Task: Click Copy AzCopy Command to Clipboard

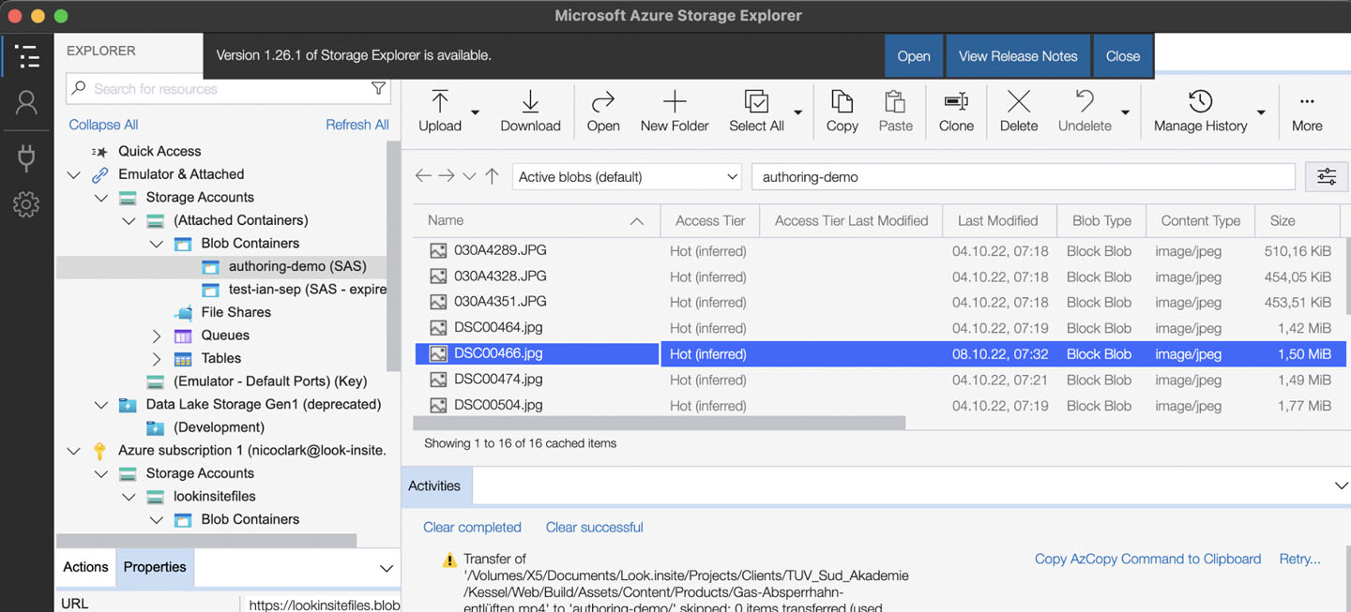Action: point(1147,560)
